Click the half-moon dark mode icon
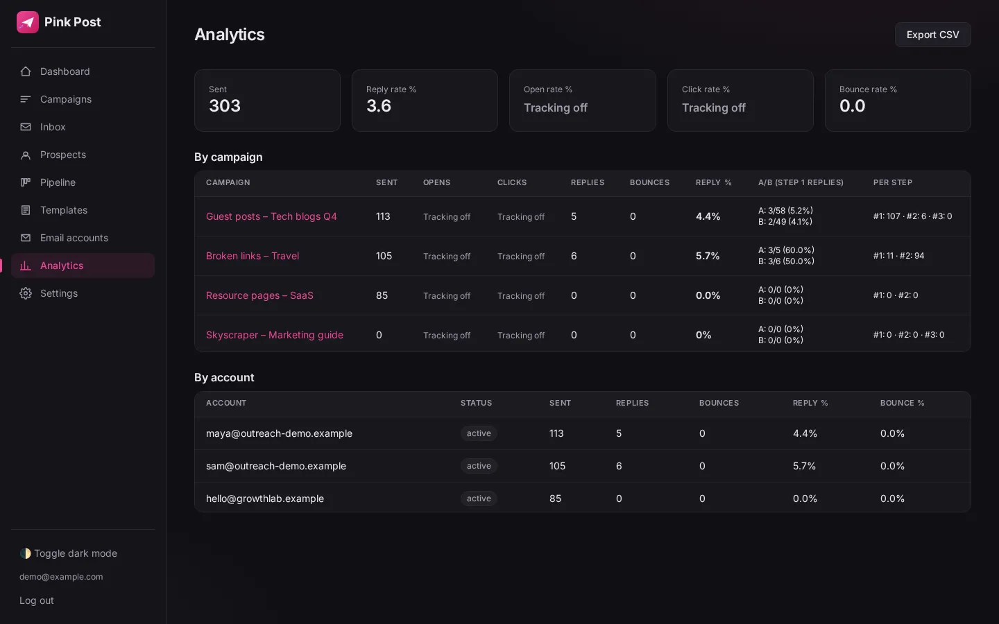 pos(26,553)
